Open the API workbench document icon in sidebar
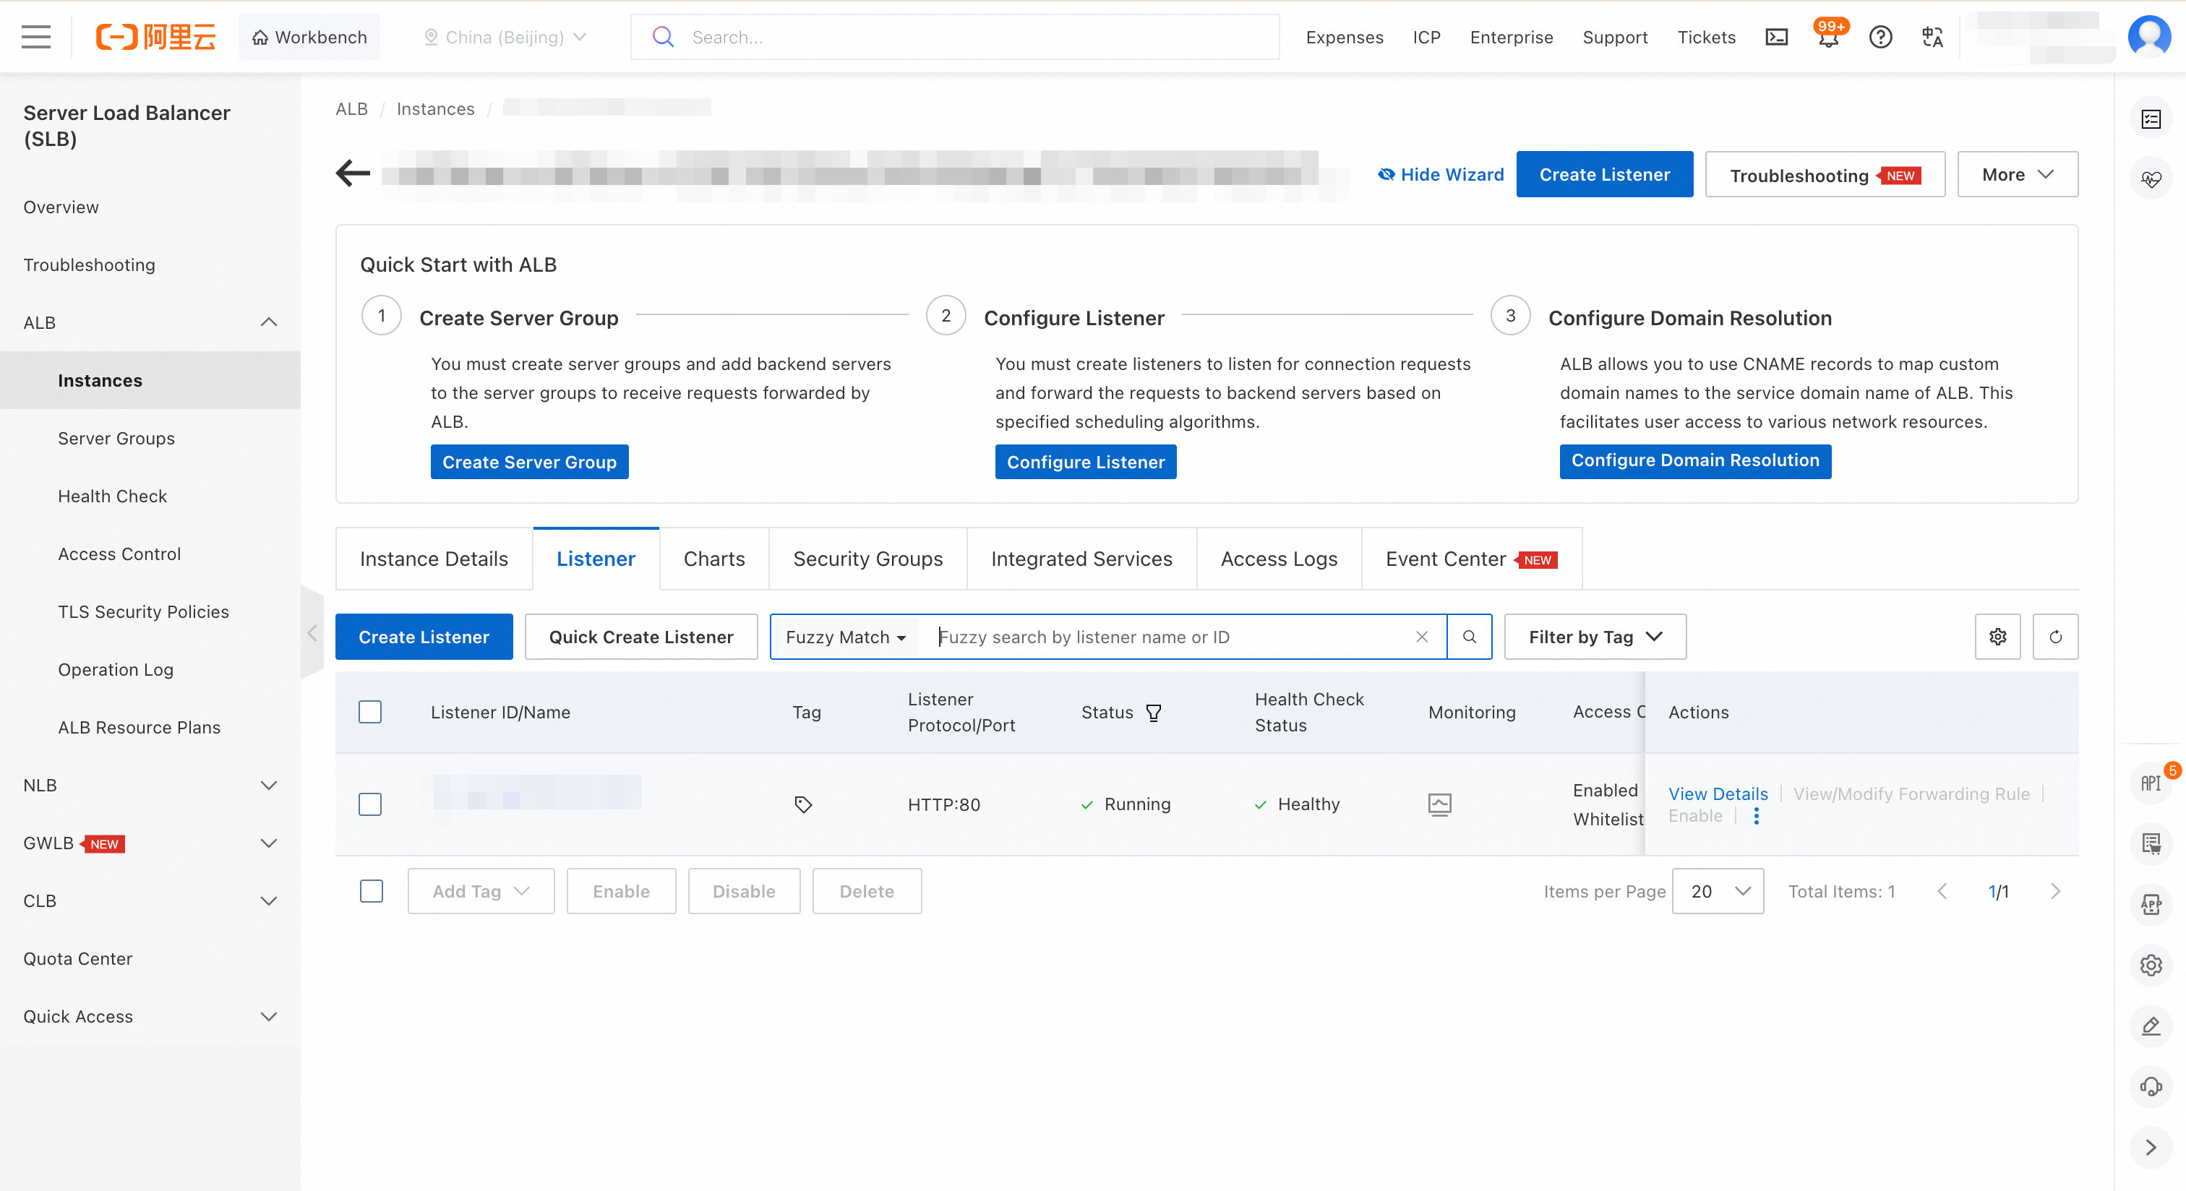The width and height of the screenshot is (2186, 1191). 2151,905
